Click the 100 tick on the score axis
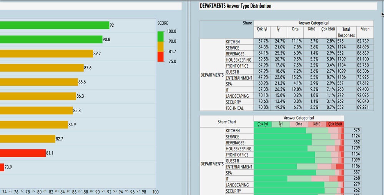The height and width of the screenshot is (195, 384). coord(155,192)
